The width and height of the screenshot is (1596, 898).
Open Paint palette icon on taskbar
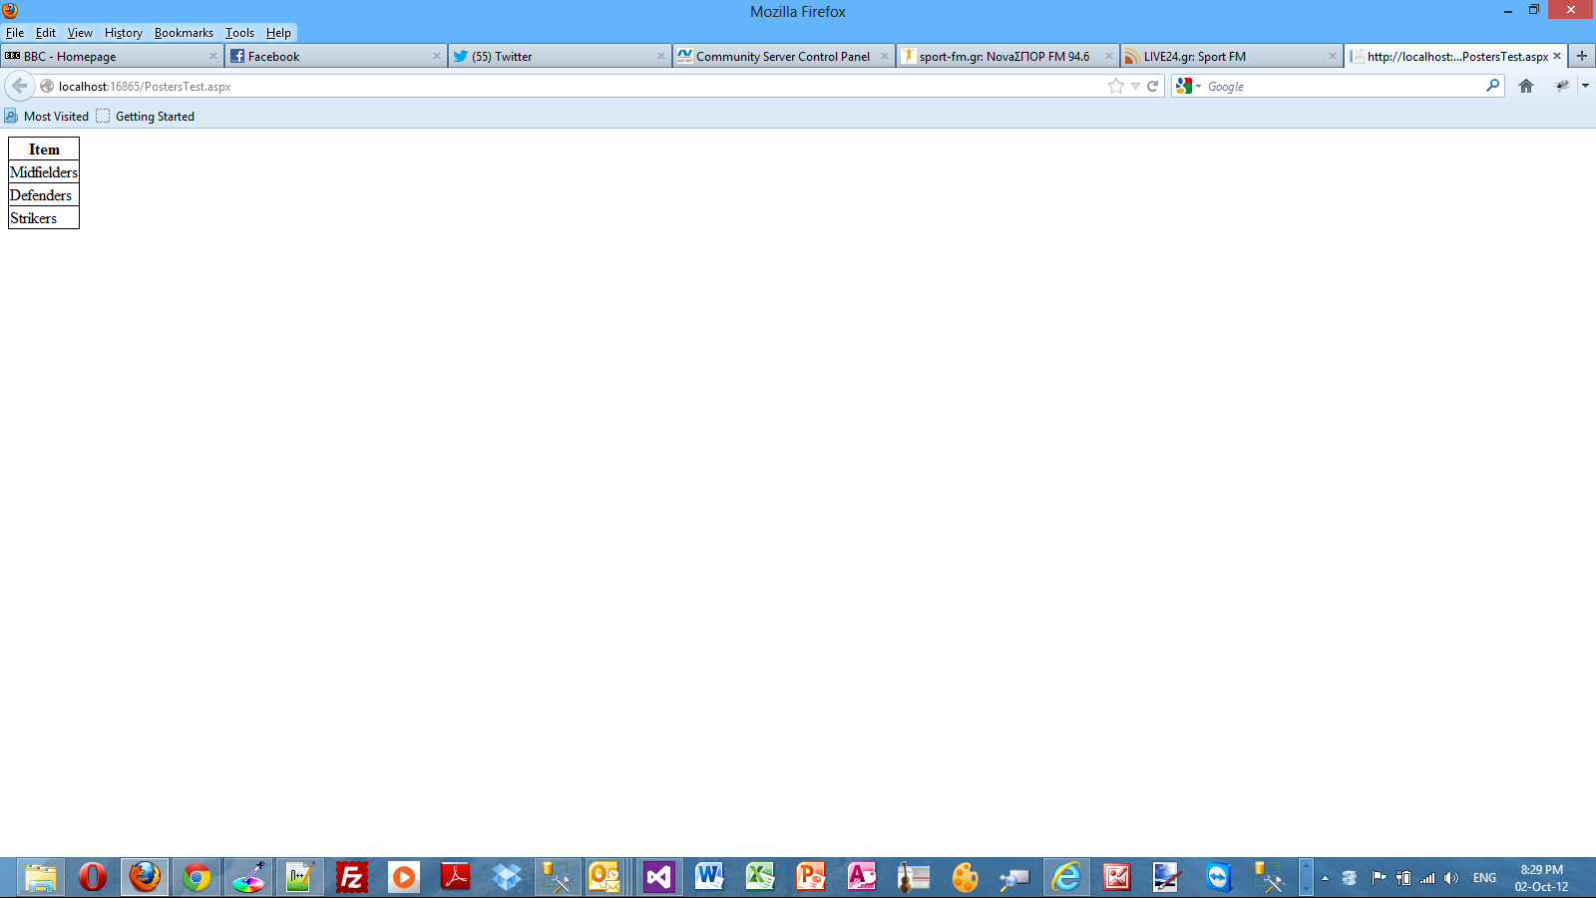965,877
